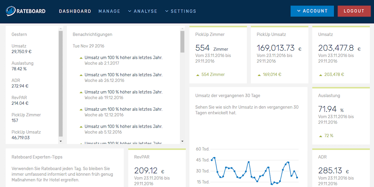Click the arrow icon for week 2.1.2017 notification
Viewport: 374px width, 187px height.
(81, 58)
